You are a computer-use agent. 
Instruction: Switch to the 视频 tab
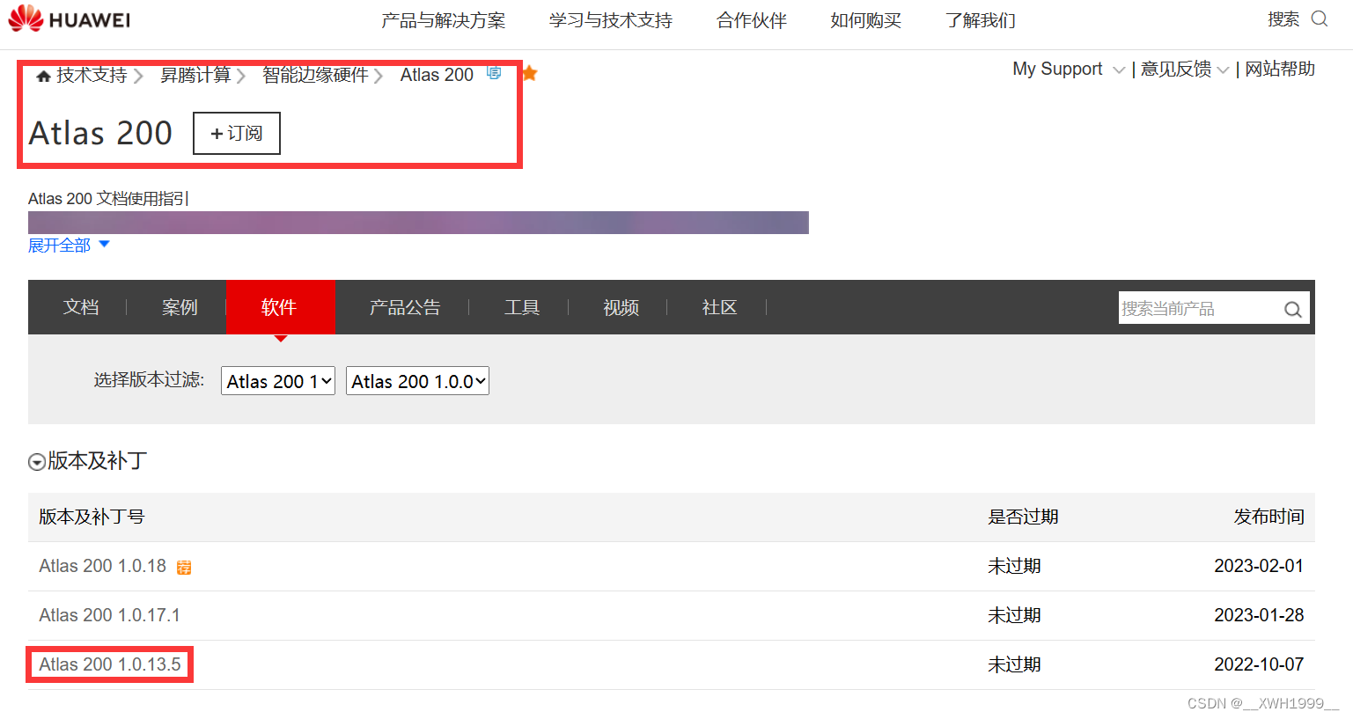click(621, 307)
